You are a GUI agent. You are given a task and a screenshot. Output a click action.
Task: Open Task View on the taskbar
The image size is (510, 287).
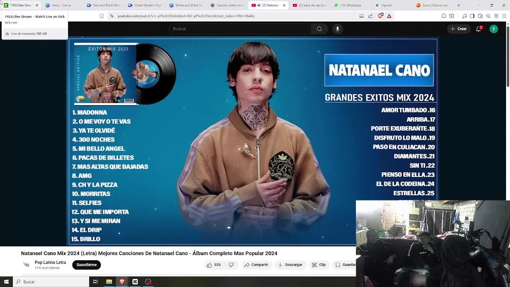[x=96, y=282]
